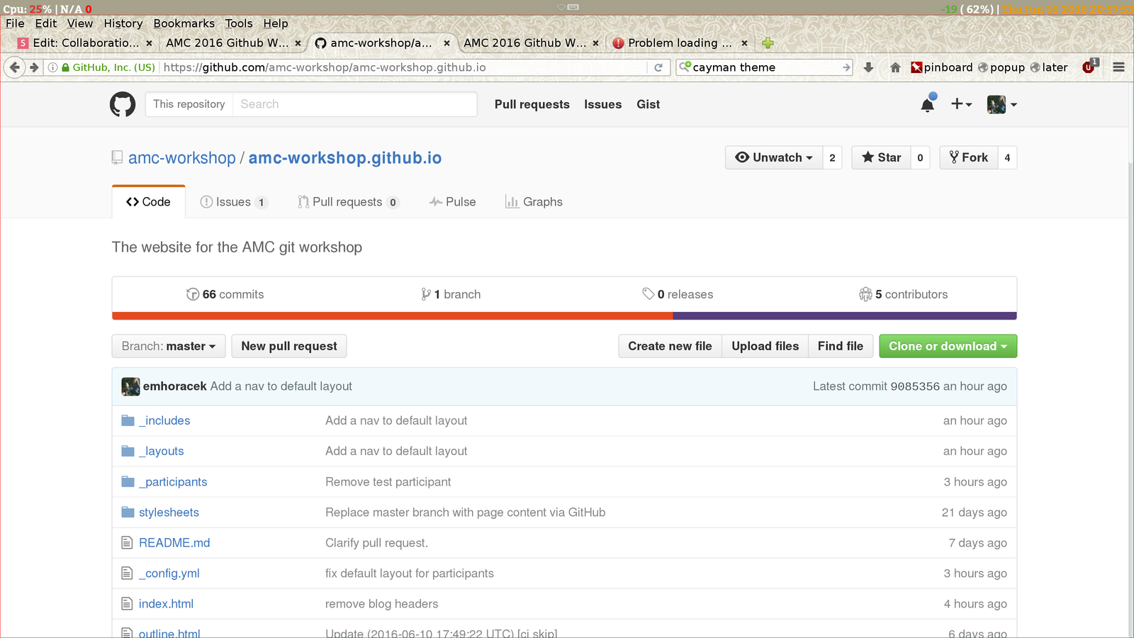Click the uBlock extension icon
The width and height of the screenshot is (1134, 638).
point(1090,67)
